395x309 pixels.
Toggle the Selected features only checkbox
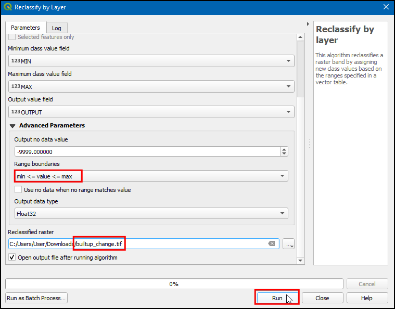coord(12,37)
